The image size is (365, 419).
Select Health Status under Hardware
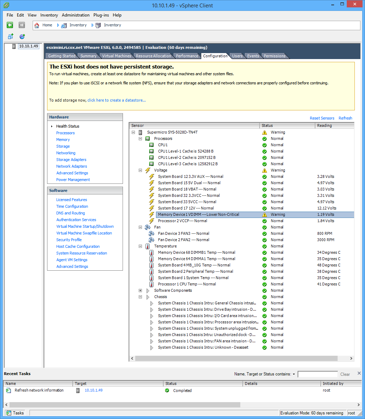[67, 126]
